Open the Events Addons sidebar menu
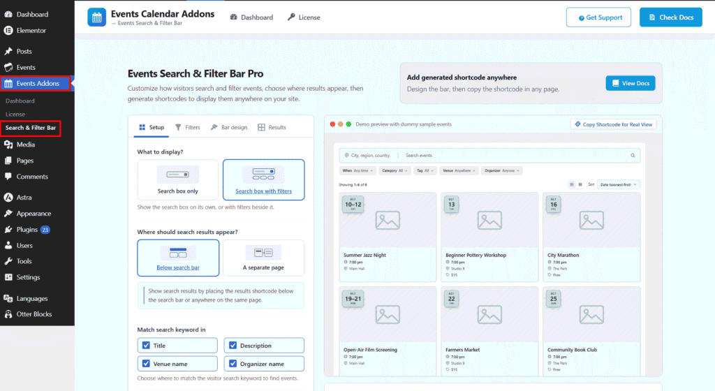 (x=36, y=83)
